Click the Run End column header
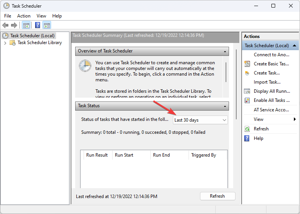Screen dimensions: 300x214 click(170, 155)
